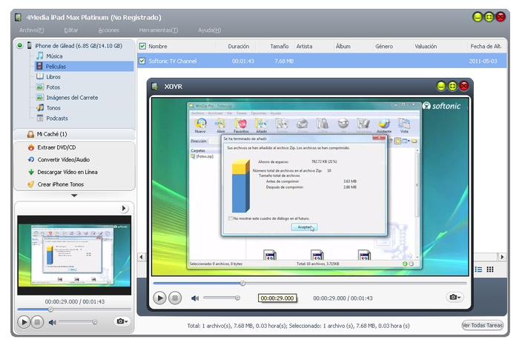Select the Películas film icon
Image resolution: width=519 pixels, height=345 pixels.
[39, 66]
